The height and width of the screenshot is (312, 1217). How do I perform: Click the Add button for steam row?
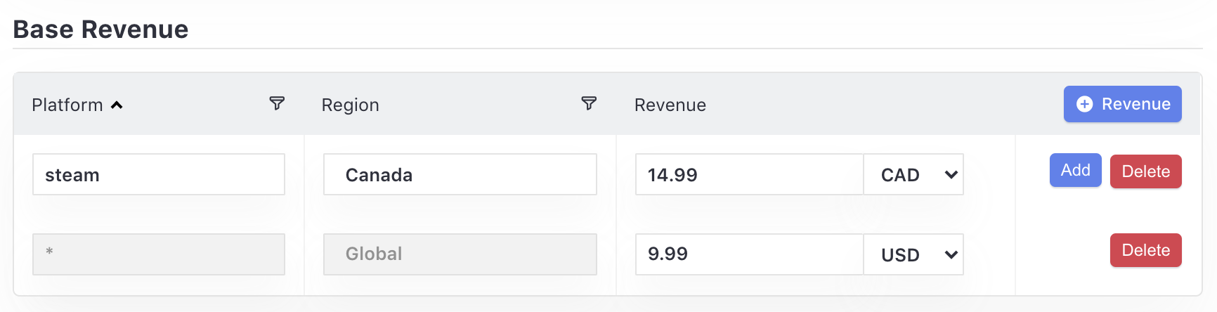click(x=1075, y=170)
